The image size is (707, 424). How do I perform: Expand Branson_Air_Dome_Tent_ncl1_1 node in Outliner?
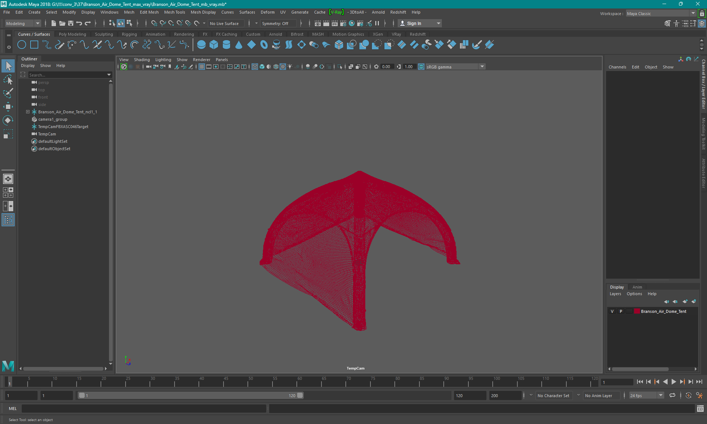(28, 112)
